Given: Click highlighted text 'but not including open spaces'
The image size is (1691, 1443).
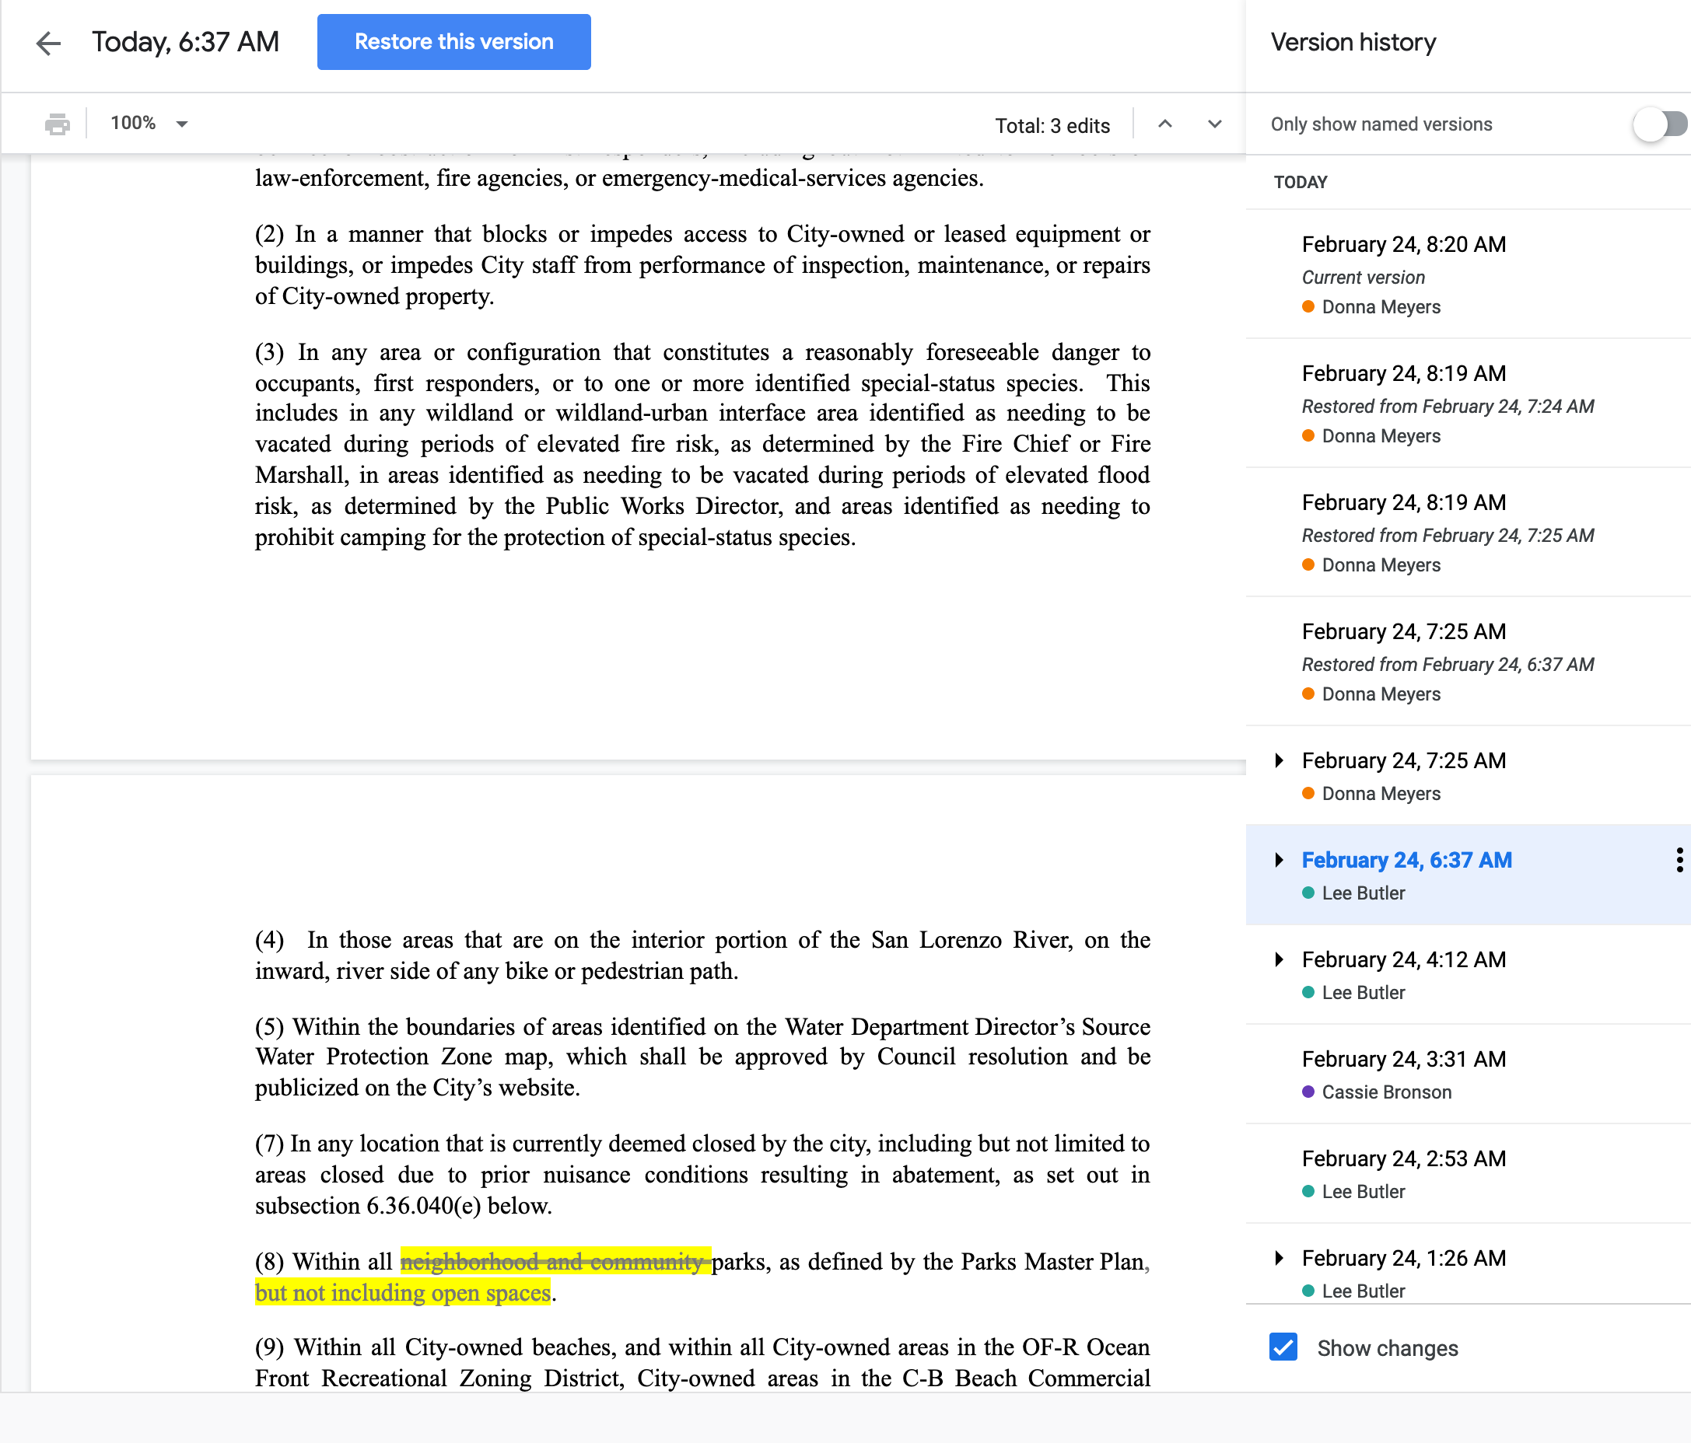Looking at the screenshot, I should (402, 1294).
